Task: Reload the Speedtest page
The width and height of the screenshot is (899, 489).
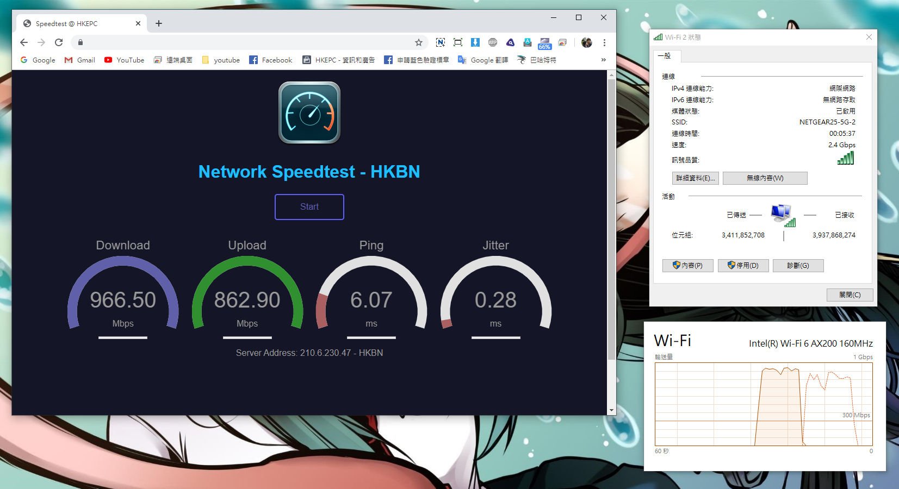Action: pyautogui.click(x=59, y=42)
